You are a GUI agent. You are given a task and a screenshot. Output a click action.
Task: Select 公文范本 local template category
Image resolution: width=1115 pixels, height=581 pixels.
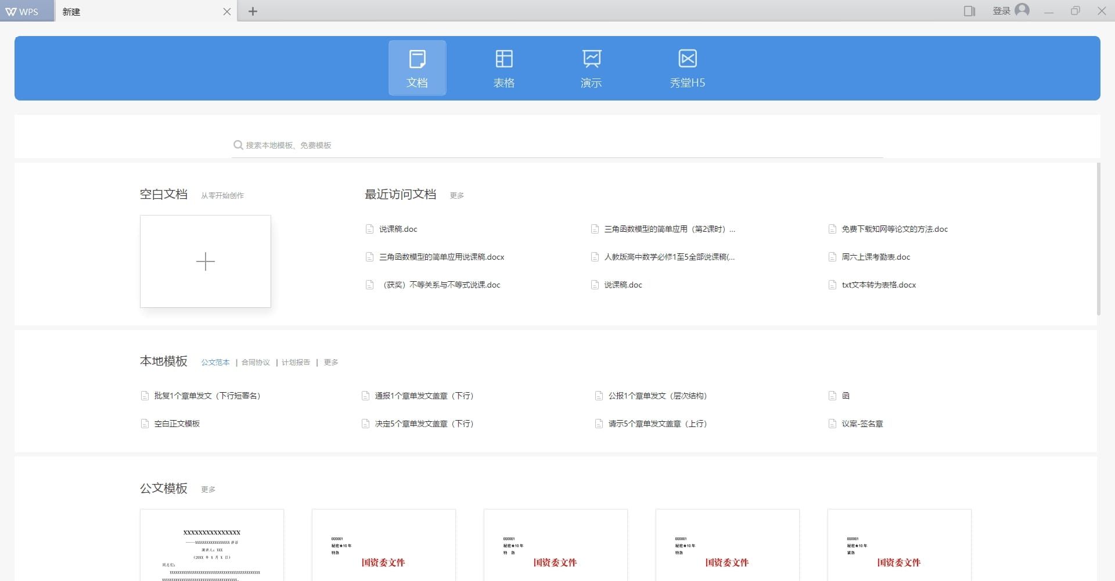(x=215, y=363)
